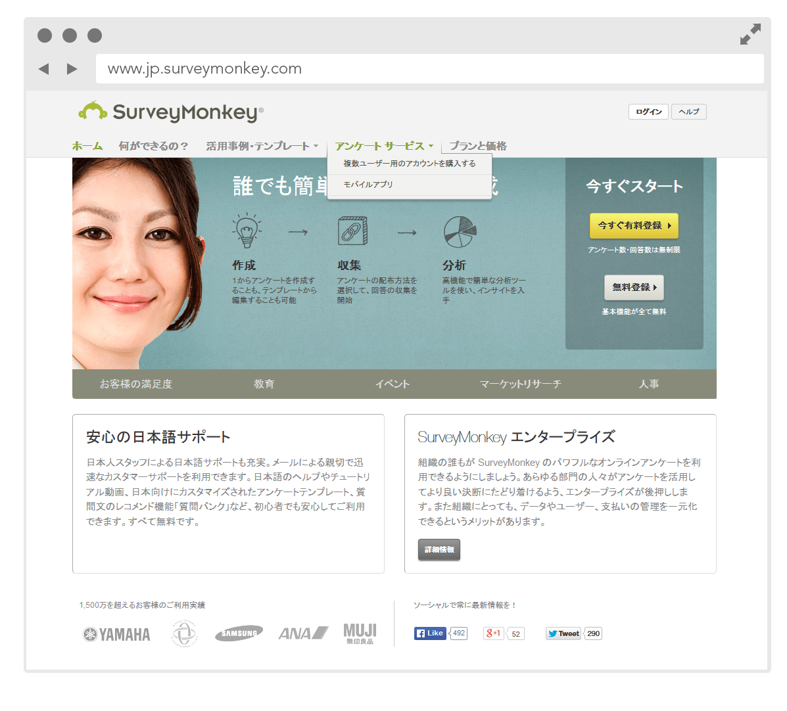The width and height of the screenshot is (787, 711).
Task: Click the link chain 収集 icon
Action: [352, 231]
